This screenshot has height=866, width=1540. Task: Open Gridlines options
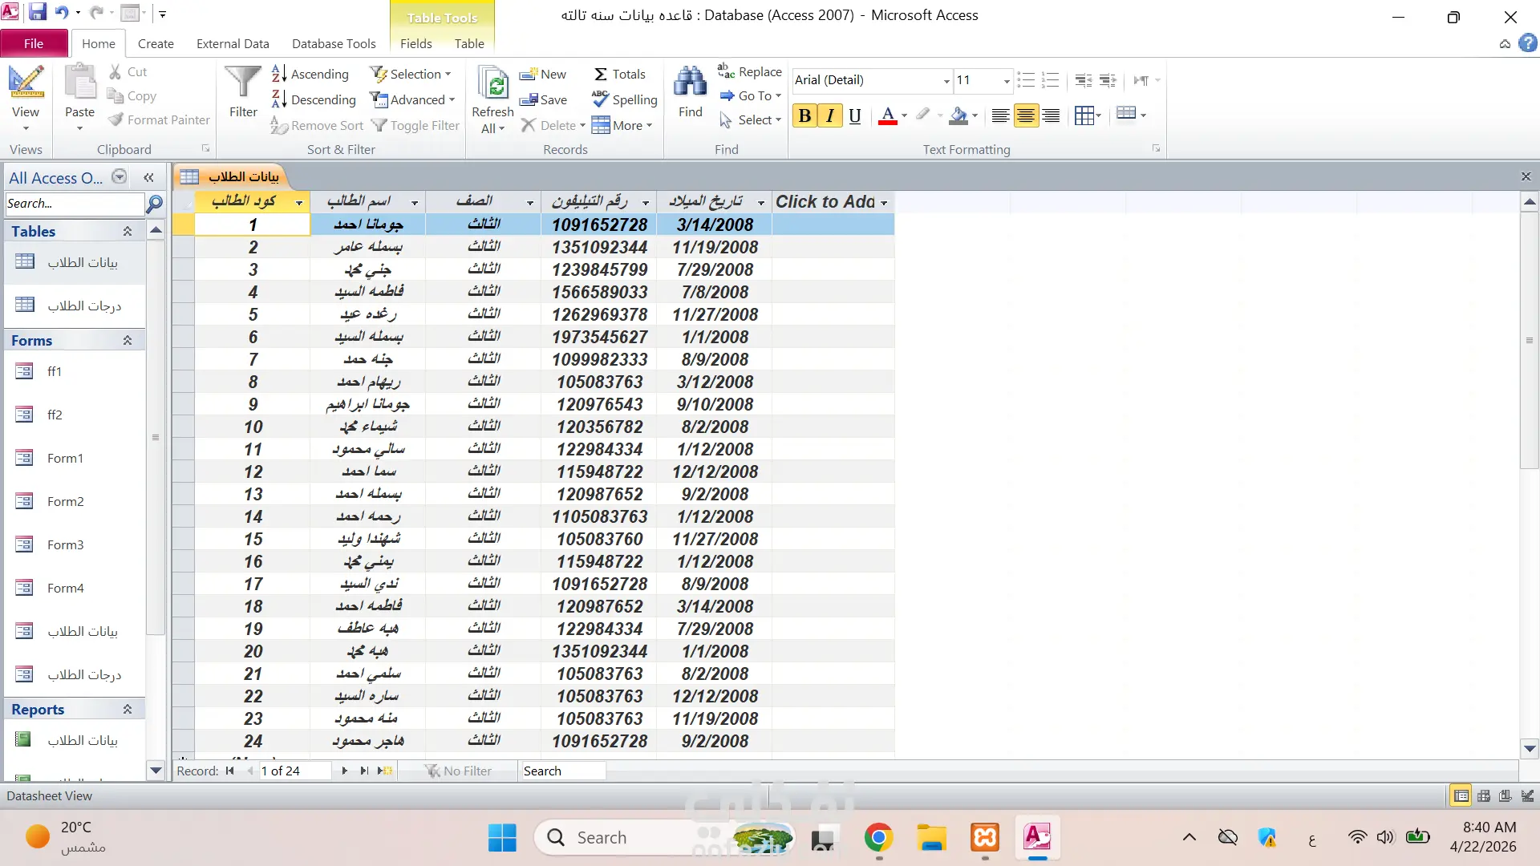coord(1088,115)
